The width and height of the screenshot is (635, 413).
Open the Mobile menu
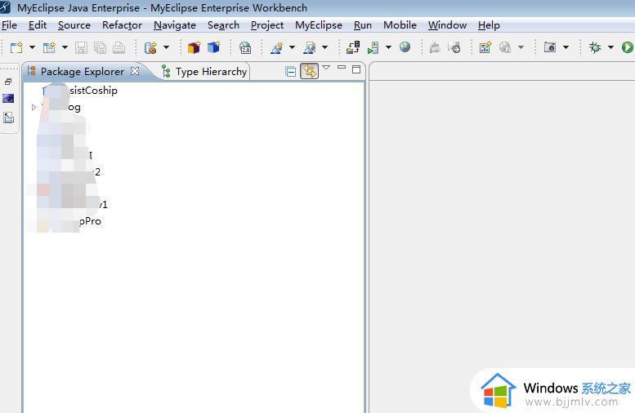(400, 25)
